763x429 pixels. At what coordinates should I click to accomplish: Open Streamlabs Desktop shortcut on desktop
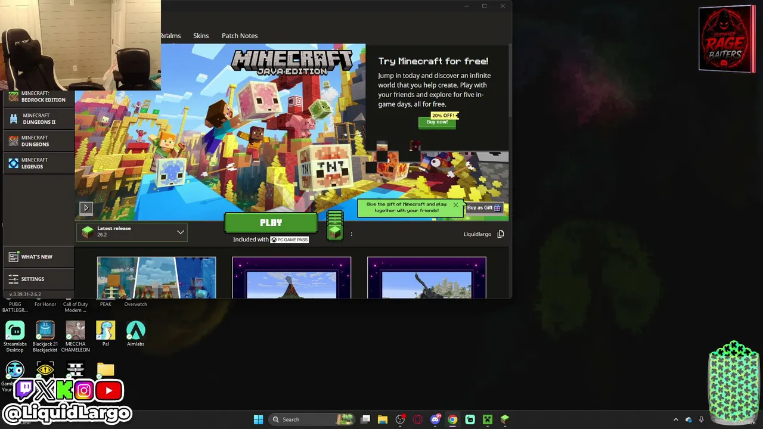[15, 337]
